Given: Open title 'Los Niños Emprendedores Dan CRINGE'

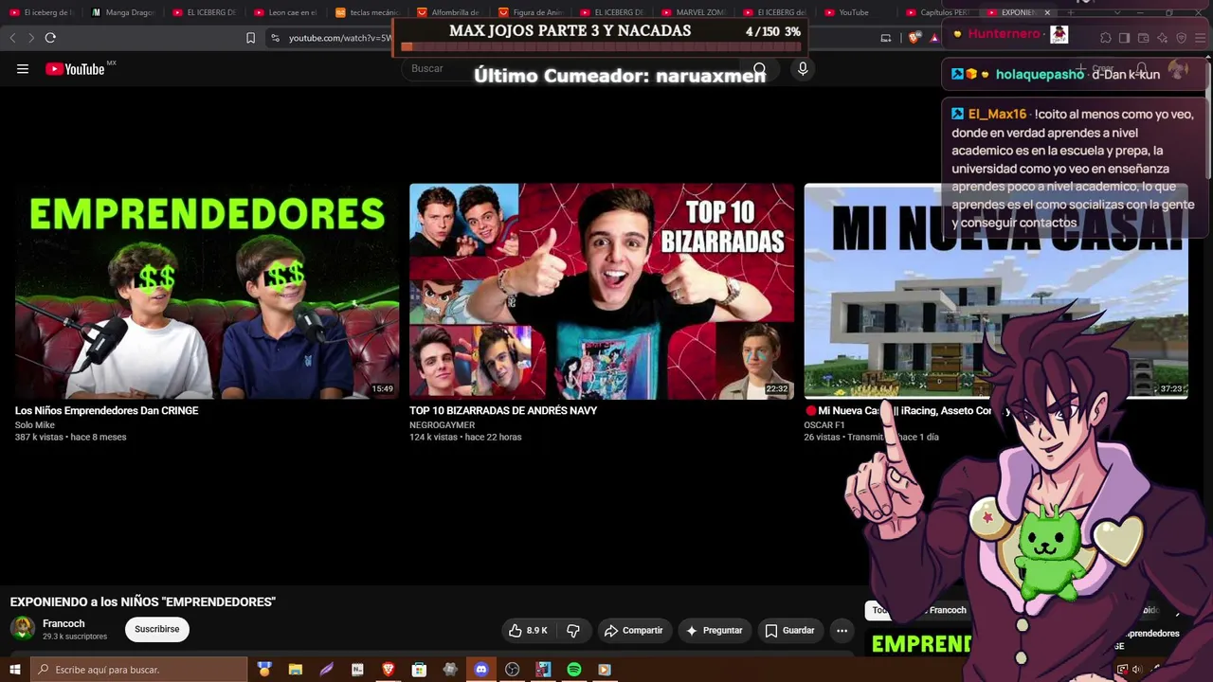Looking at the screenshot, I should [107, 410].
